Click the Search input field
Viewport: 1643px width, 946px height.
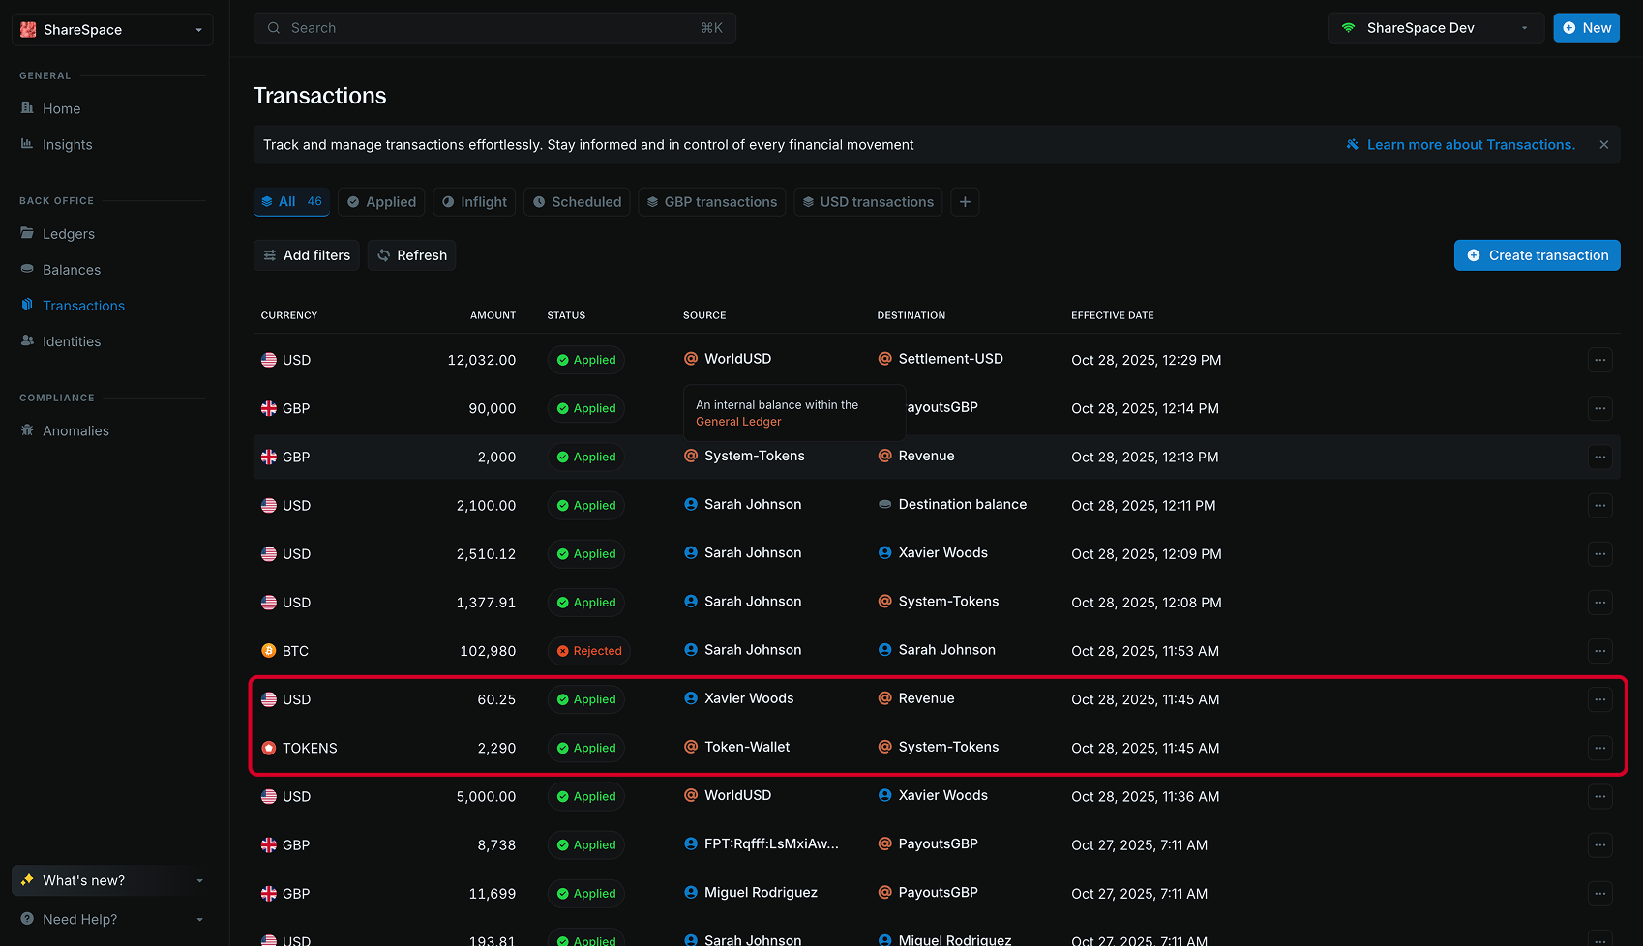(x=494, y=28)
